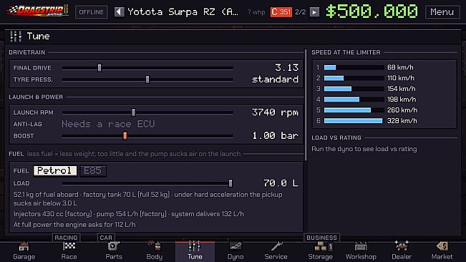The width and height of the screenshot is (466, 262).
Task: Click the gear 4 198 km/h value
Action: (402, 100)
